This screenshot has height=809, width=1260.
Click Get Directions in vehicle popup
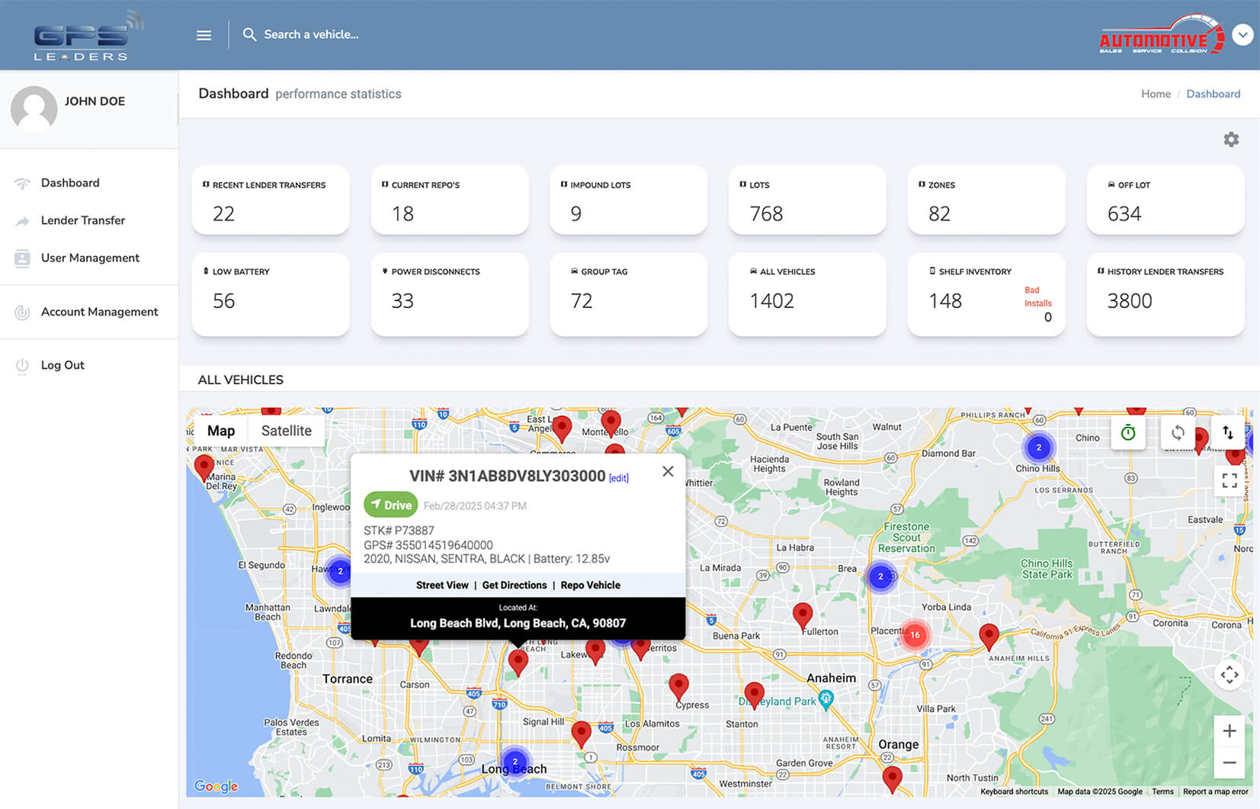[x=515, y=585]
